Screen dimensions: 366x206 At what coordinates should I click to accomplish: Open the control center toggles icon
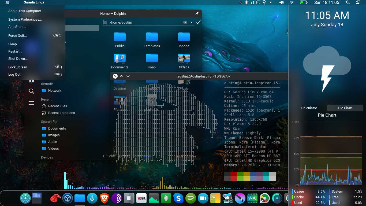[358, 2]
